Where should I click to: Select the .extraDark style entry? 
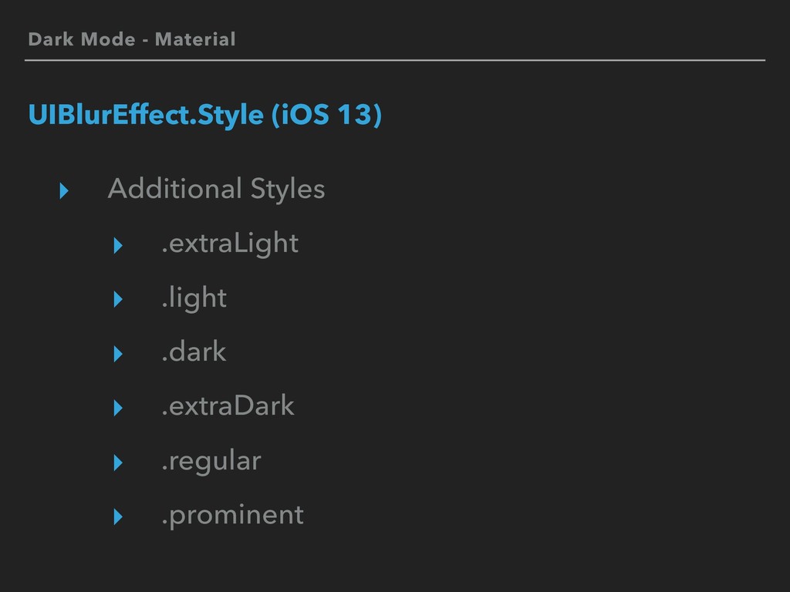(x=228, y=405)
